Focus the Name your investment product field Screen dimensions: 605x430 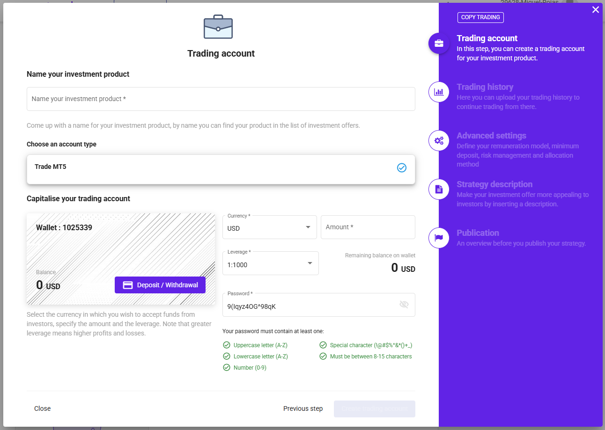coord(221,99)
